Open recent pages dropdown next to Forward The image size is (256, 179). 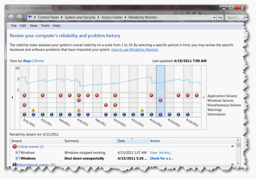(25, 17)
